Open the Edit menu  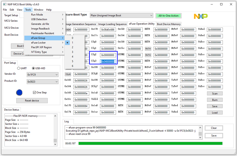pos(12,10)
